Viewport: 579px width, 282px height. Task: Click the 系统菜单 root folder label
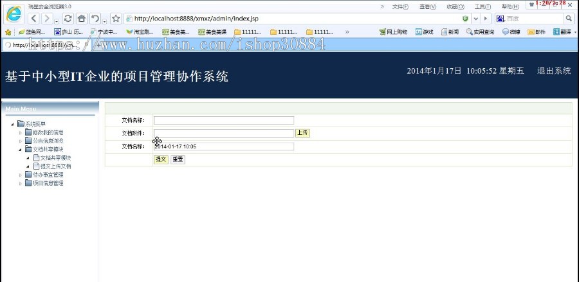coord(35,124)
